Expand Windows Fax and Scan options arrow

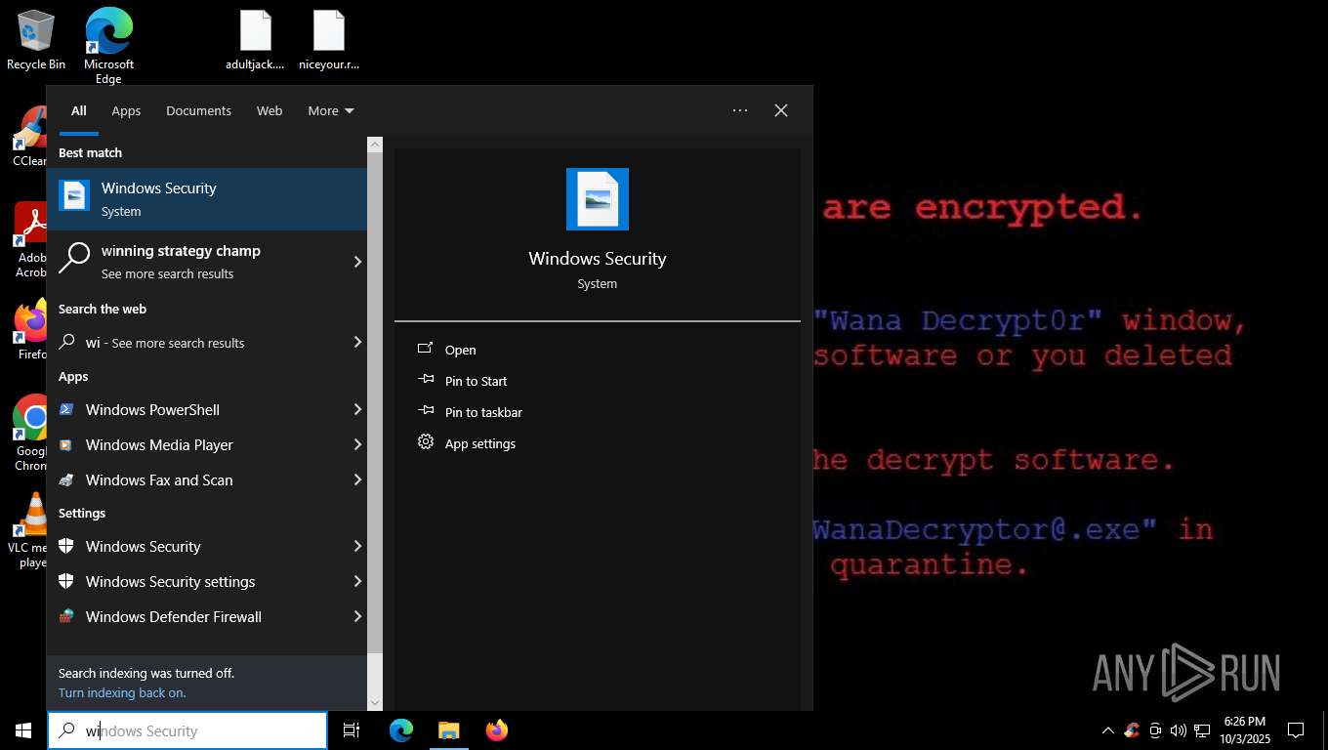(357, 479)
